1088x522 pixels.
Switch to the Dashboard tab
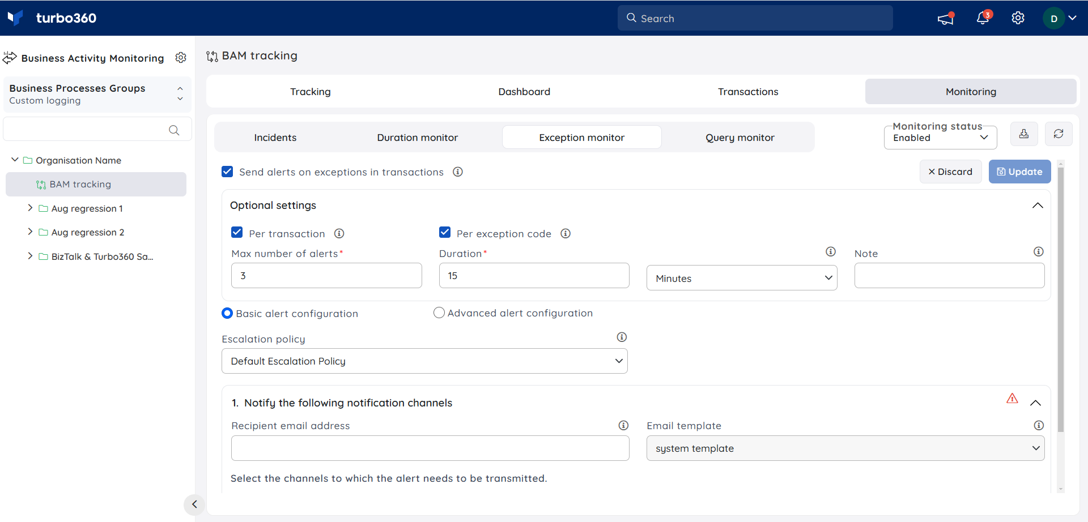coord(524,92)
